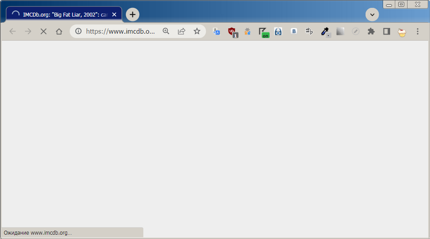Viewport: 430px width, 239px height.
Task: Open Google Translate extension
Action: [x=217, y=31]
